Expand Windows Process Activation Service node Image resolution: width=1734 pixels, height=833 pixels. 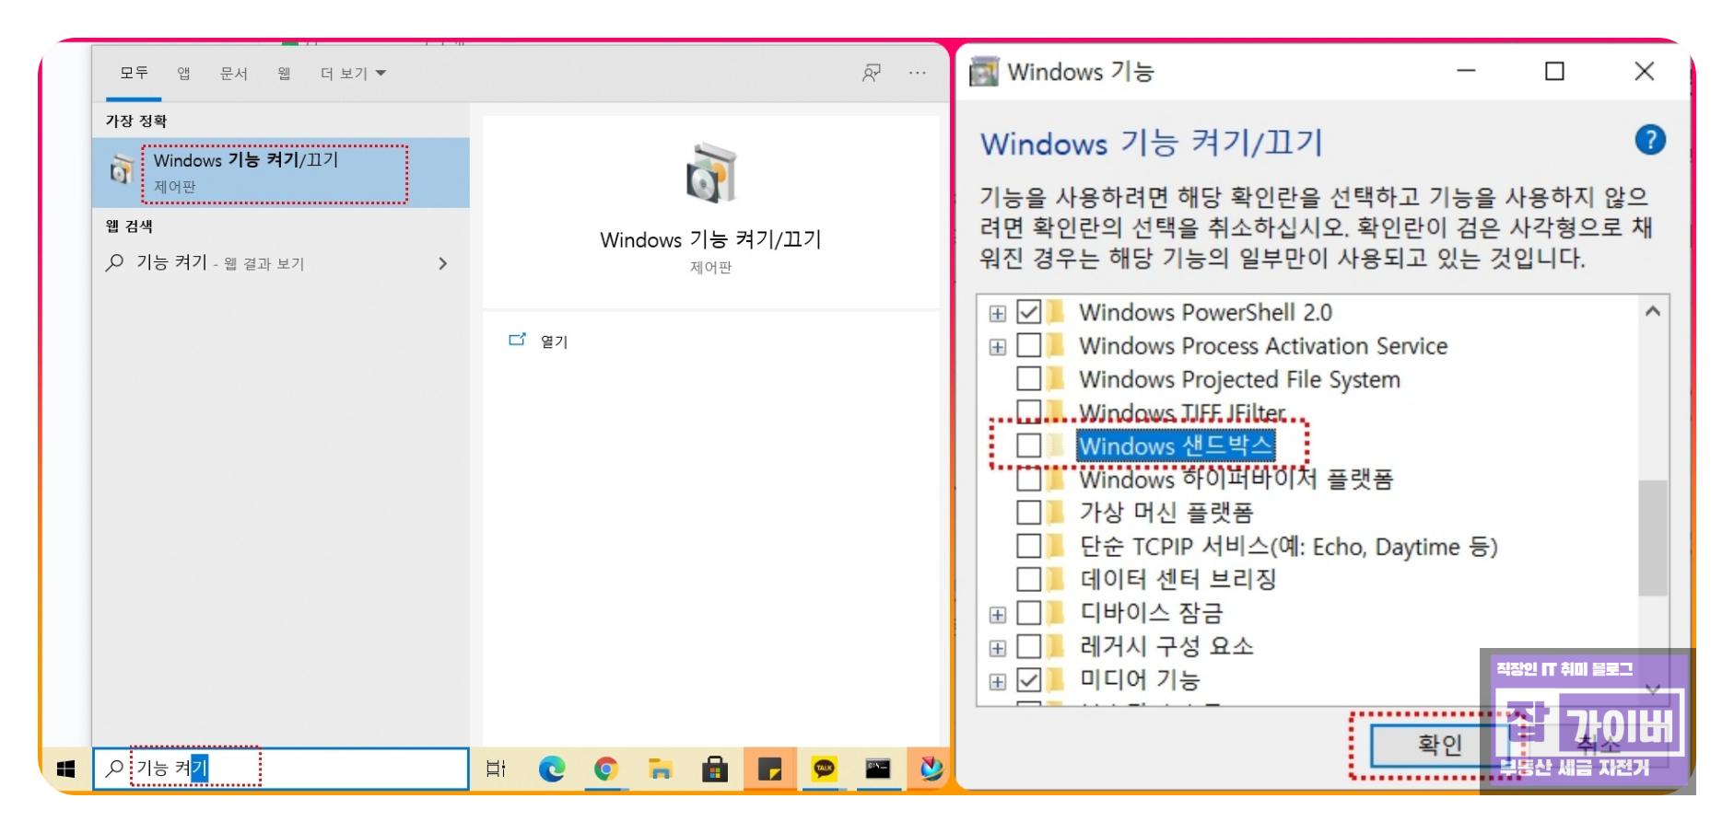click(x=997, y=348)
